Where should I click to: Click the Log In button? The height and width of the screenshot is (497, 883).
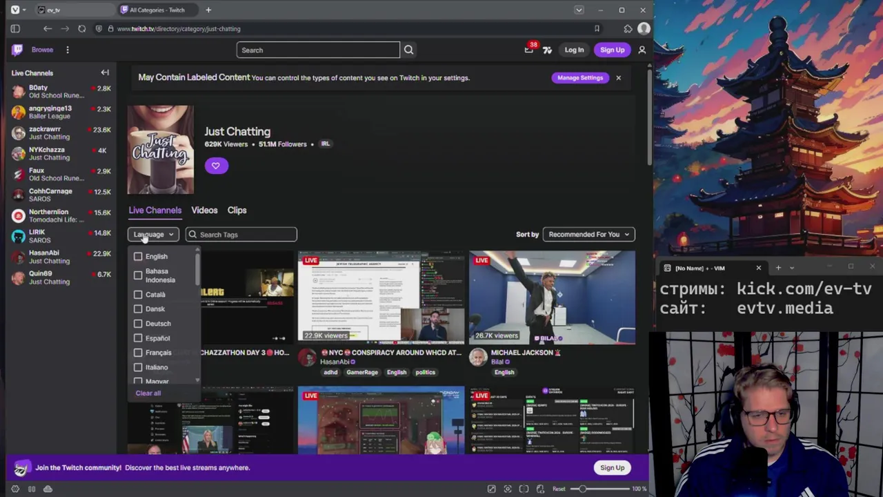[x=574, y=50]
